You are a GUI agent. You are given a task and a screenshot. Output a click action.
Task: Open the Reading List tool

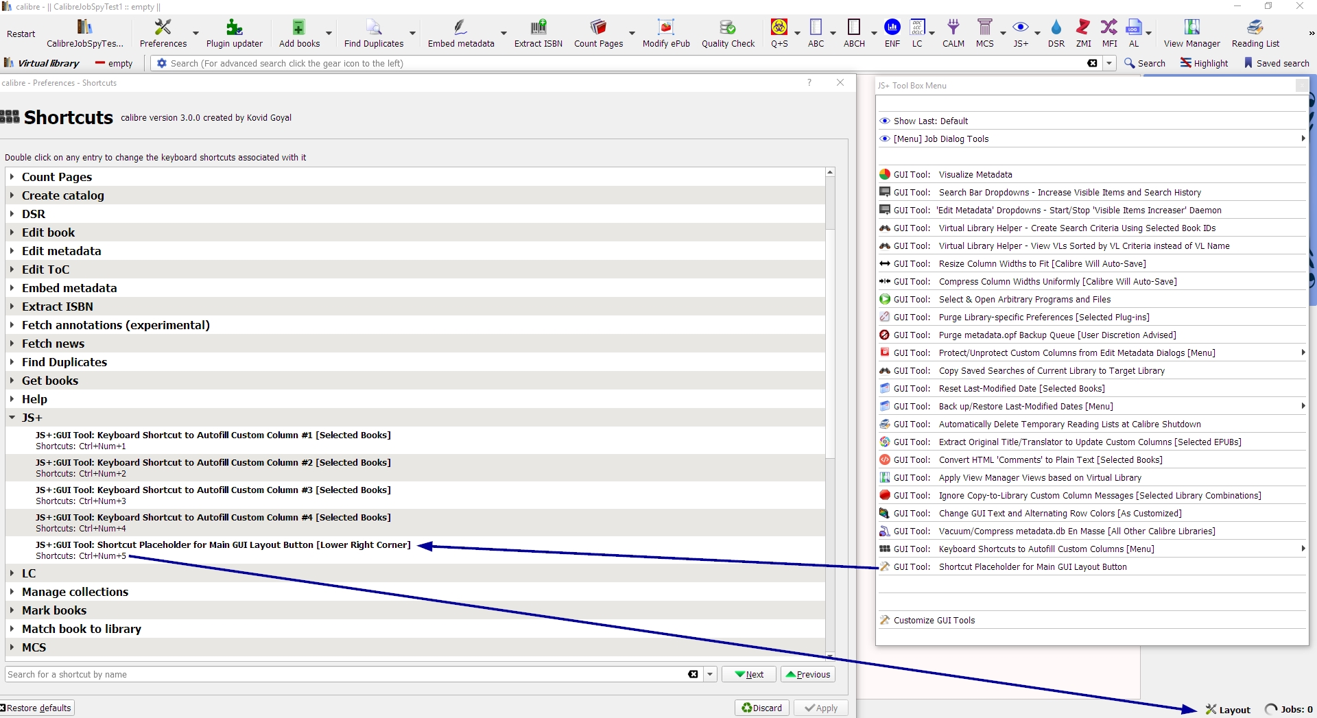coord(1255,33)
